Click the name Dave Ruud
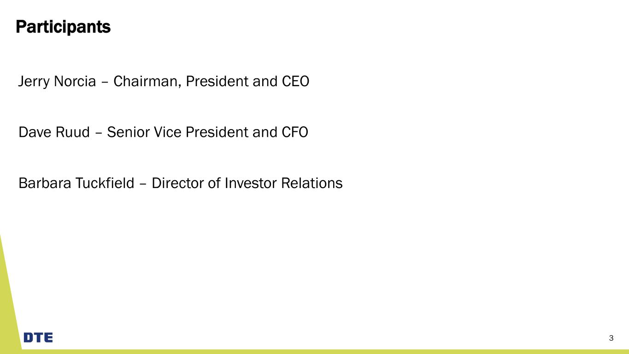 click(54, 133)
